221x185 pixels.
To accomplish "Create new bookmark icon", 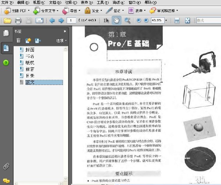I will tap(28, 40).
